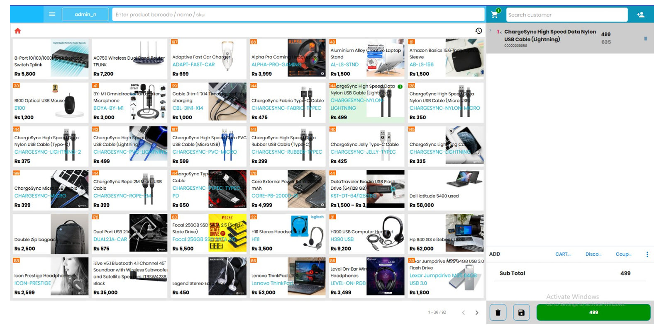Select the highlighted ChargeSync Nylon Lightning card

click(x=367, y=102)
